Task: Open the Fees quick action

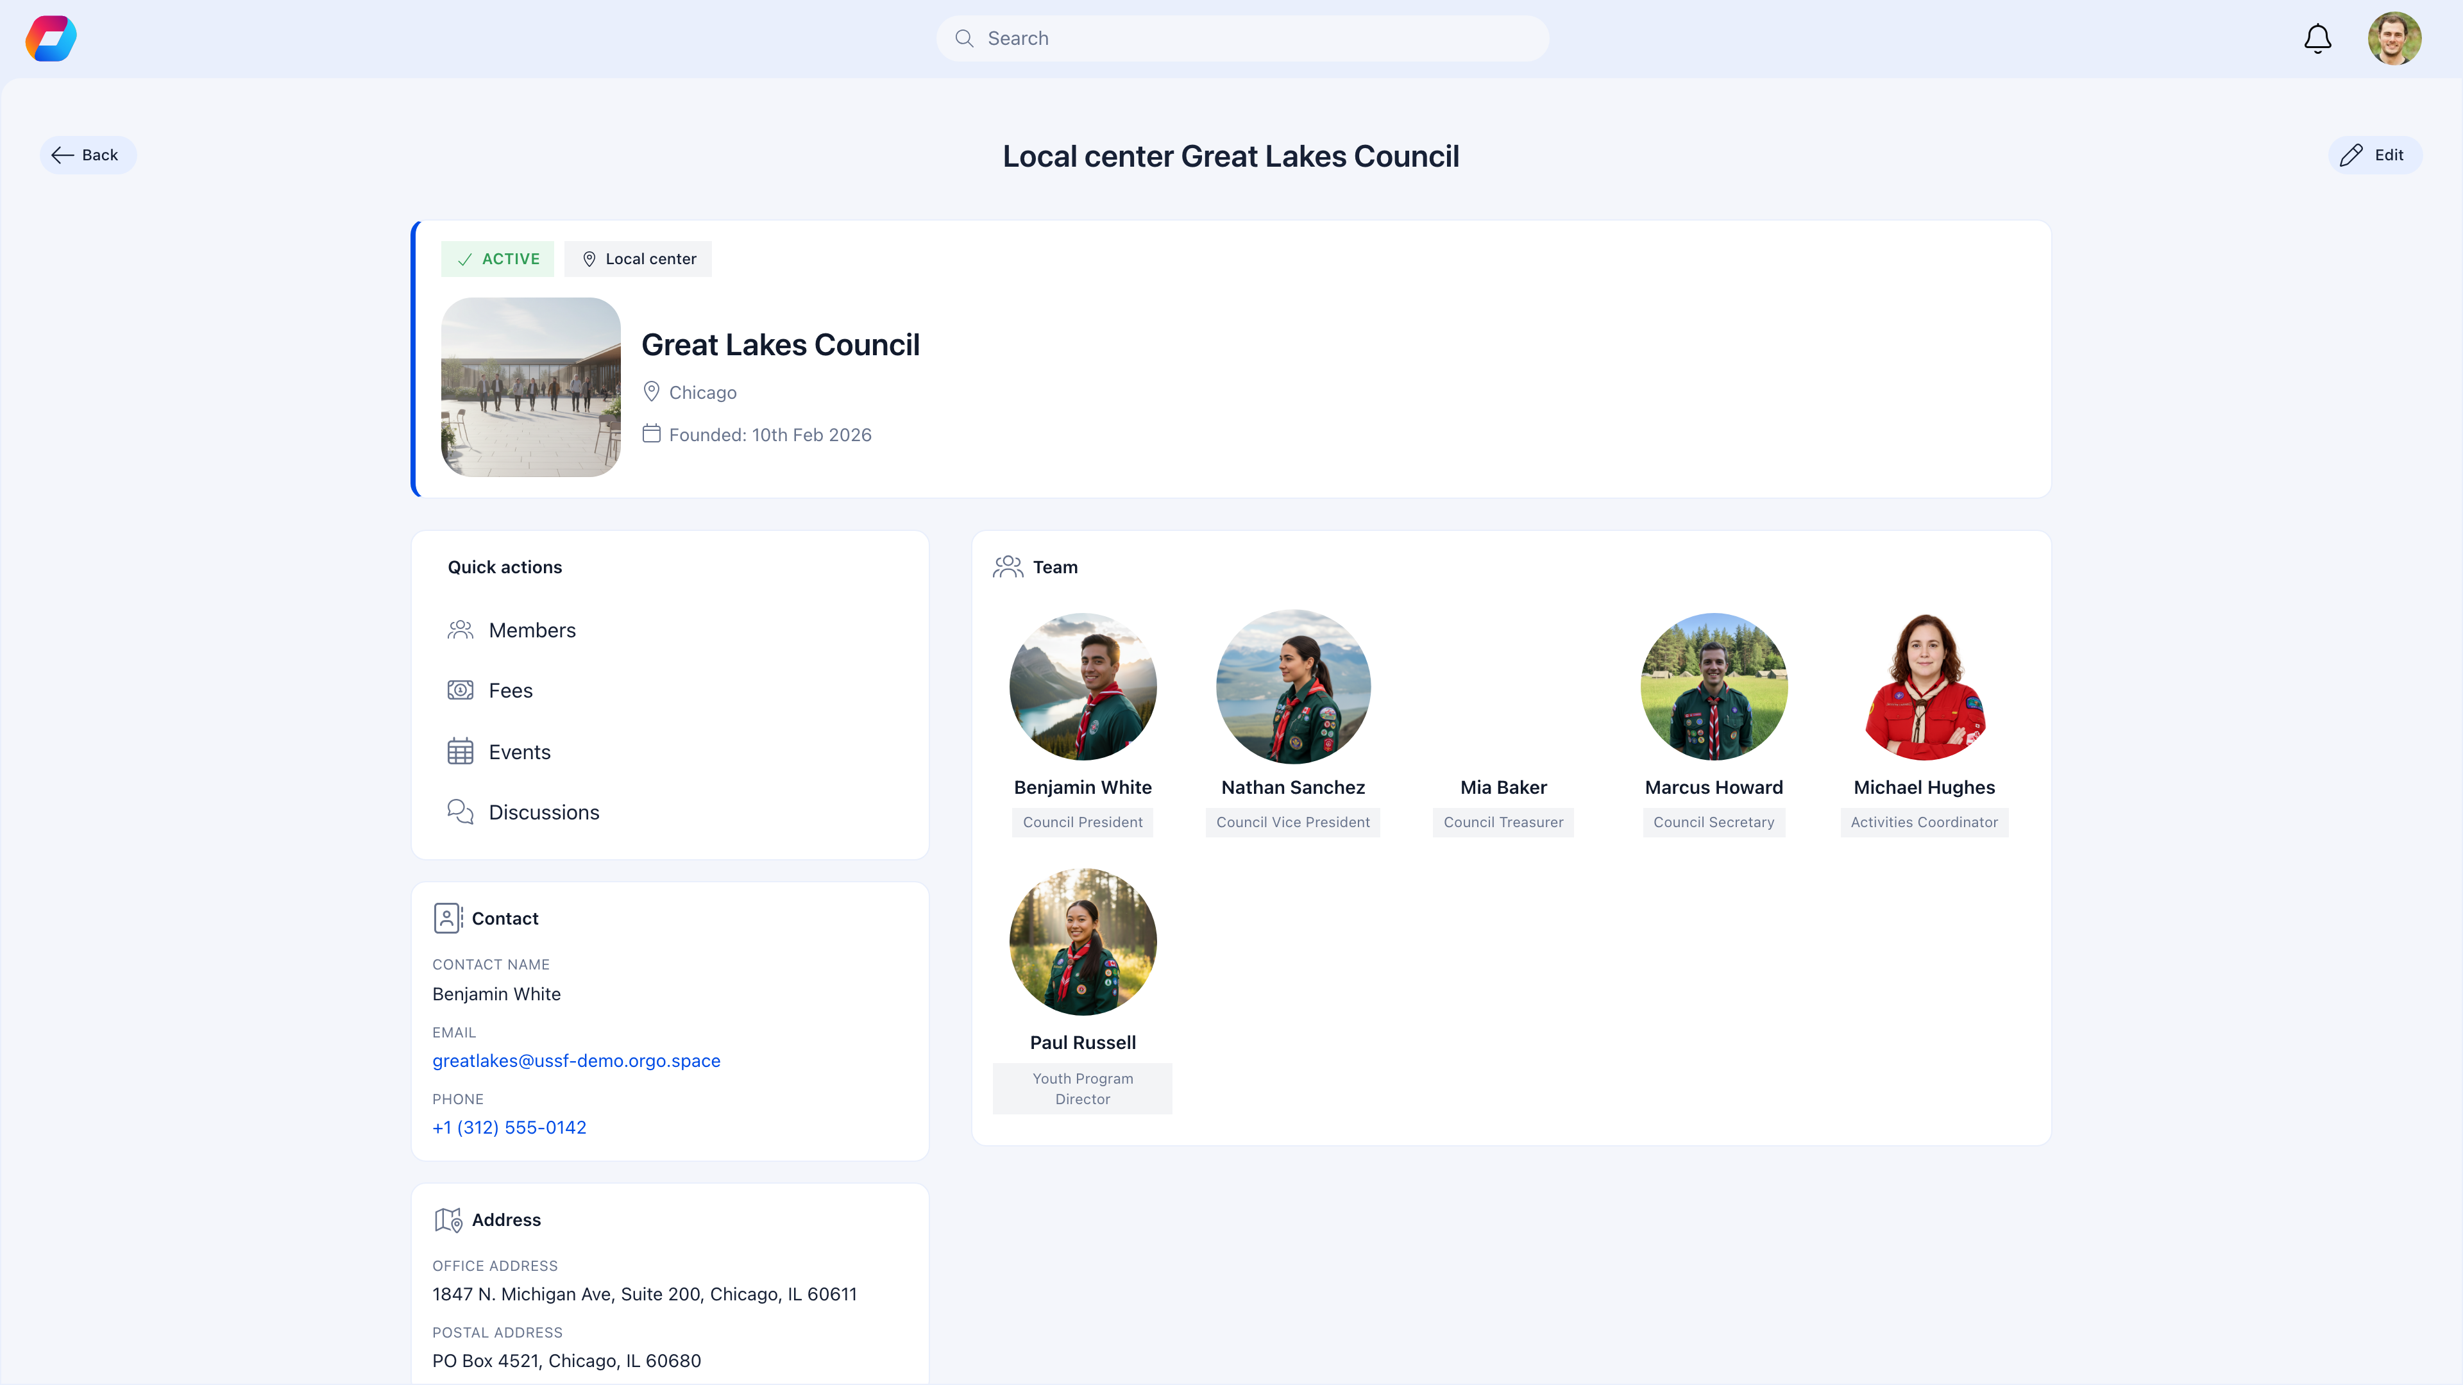Action: pyautogui.click(x=511, y=690)
